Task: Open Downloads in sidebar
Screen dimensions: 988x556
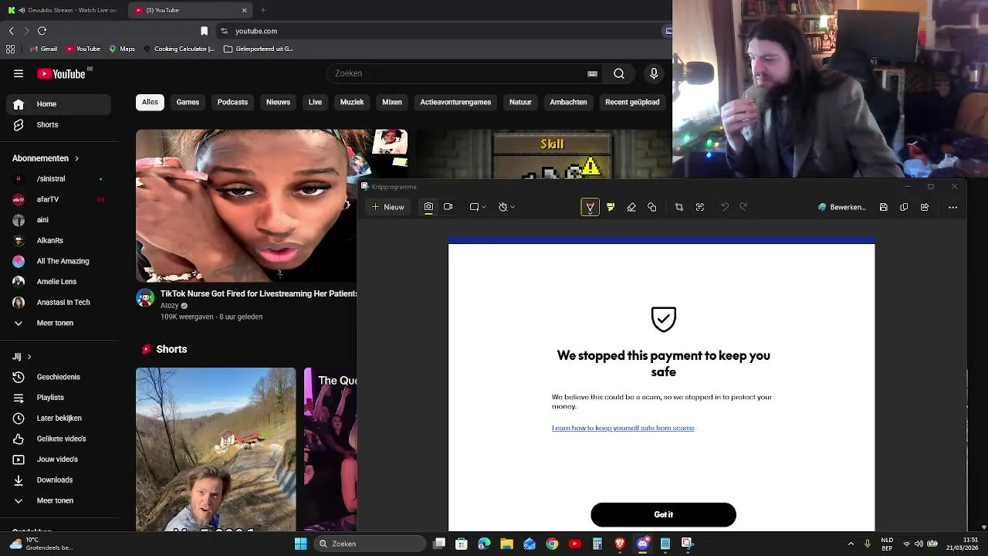Action: pos(59,480)
